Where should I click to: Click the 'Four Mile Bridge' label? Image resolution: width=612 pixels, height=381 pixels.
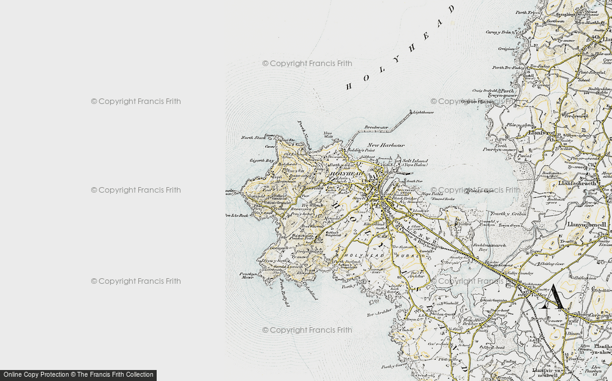(x=472, y=322)
